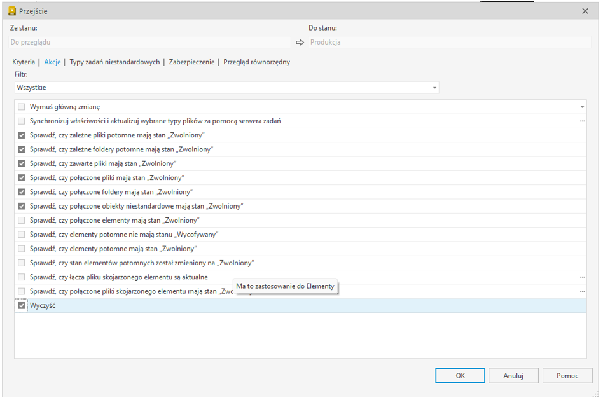Uncheck the Wyczyść checkbox
The width and height of the screenshot is (603, 400).
pos(22,306)
